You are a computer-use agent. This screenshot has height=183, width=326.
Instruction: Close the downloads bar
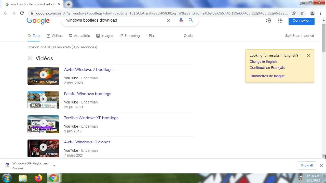tap(321, 165)
